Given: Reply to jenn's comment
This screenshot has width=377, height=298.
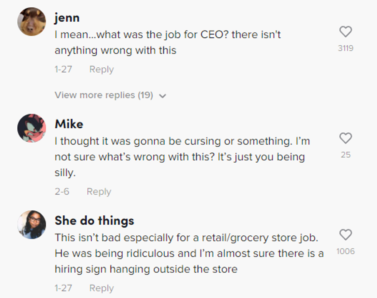Looking at the screenshot, I should [x=102, y=70].
